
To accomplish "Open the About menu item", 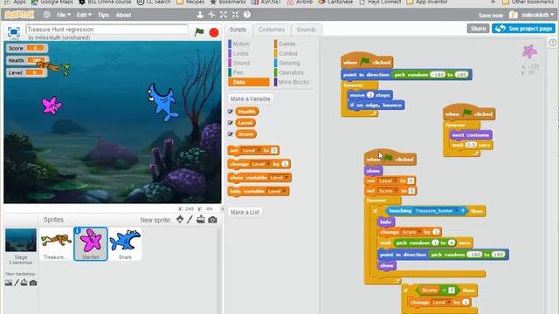I will click(x=123, y=15).
